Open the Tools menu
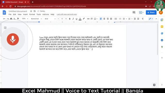This screenshot has height=93, width=165. [39, 14]
